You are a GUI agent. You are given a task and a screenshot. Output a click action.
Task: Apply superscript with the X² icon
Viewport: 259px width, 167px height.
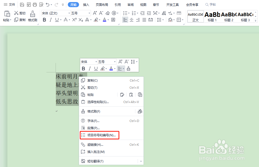pyautogui.click(x=74, y=20)
